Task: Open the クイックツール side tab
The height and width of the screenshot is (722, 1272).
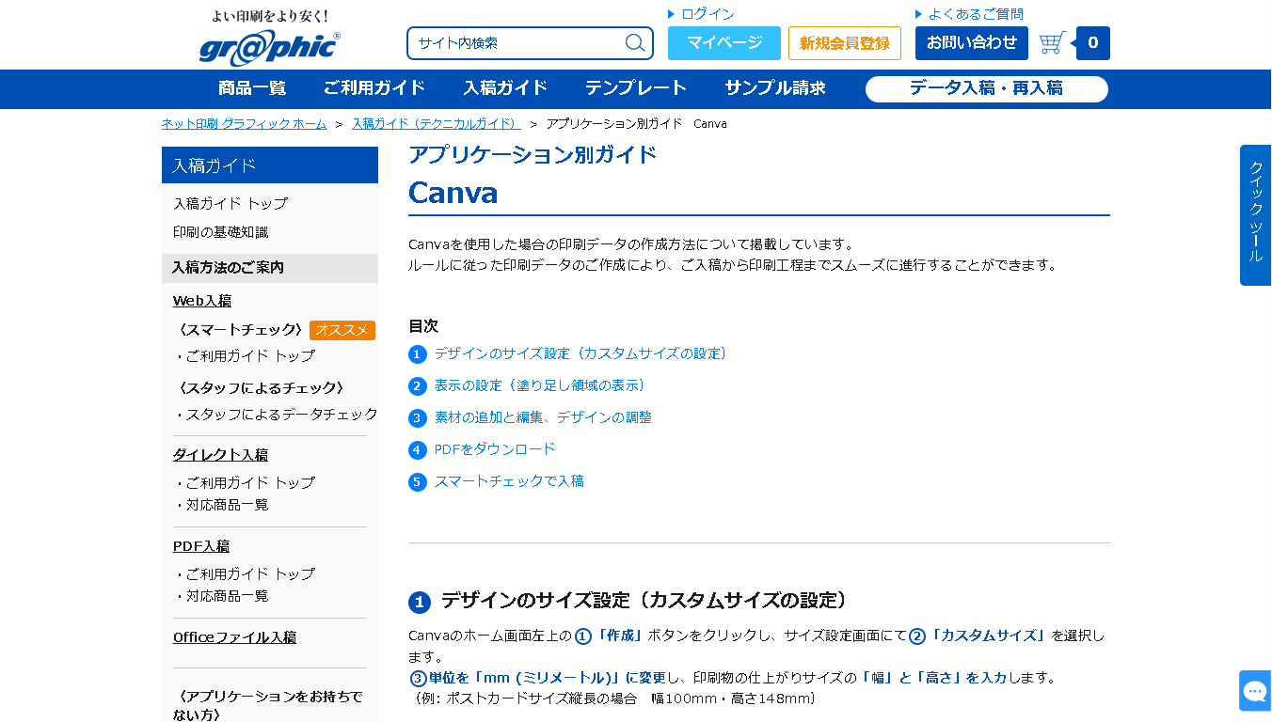Action: [1256, 215]
